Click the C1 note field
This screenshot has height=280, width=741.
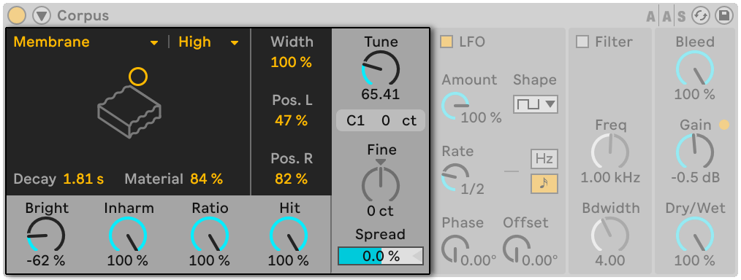(x=355, y=120)
